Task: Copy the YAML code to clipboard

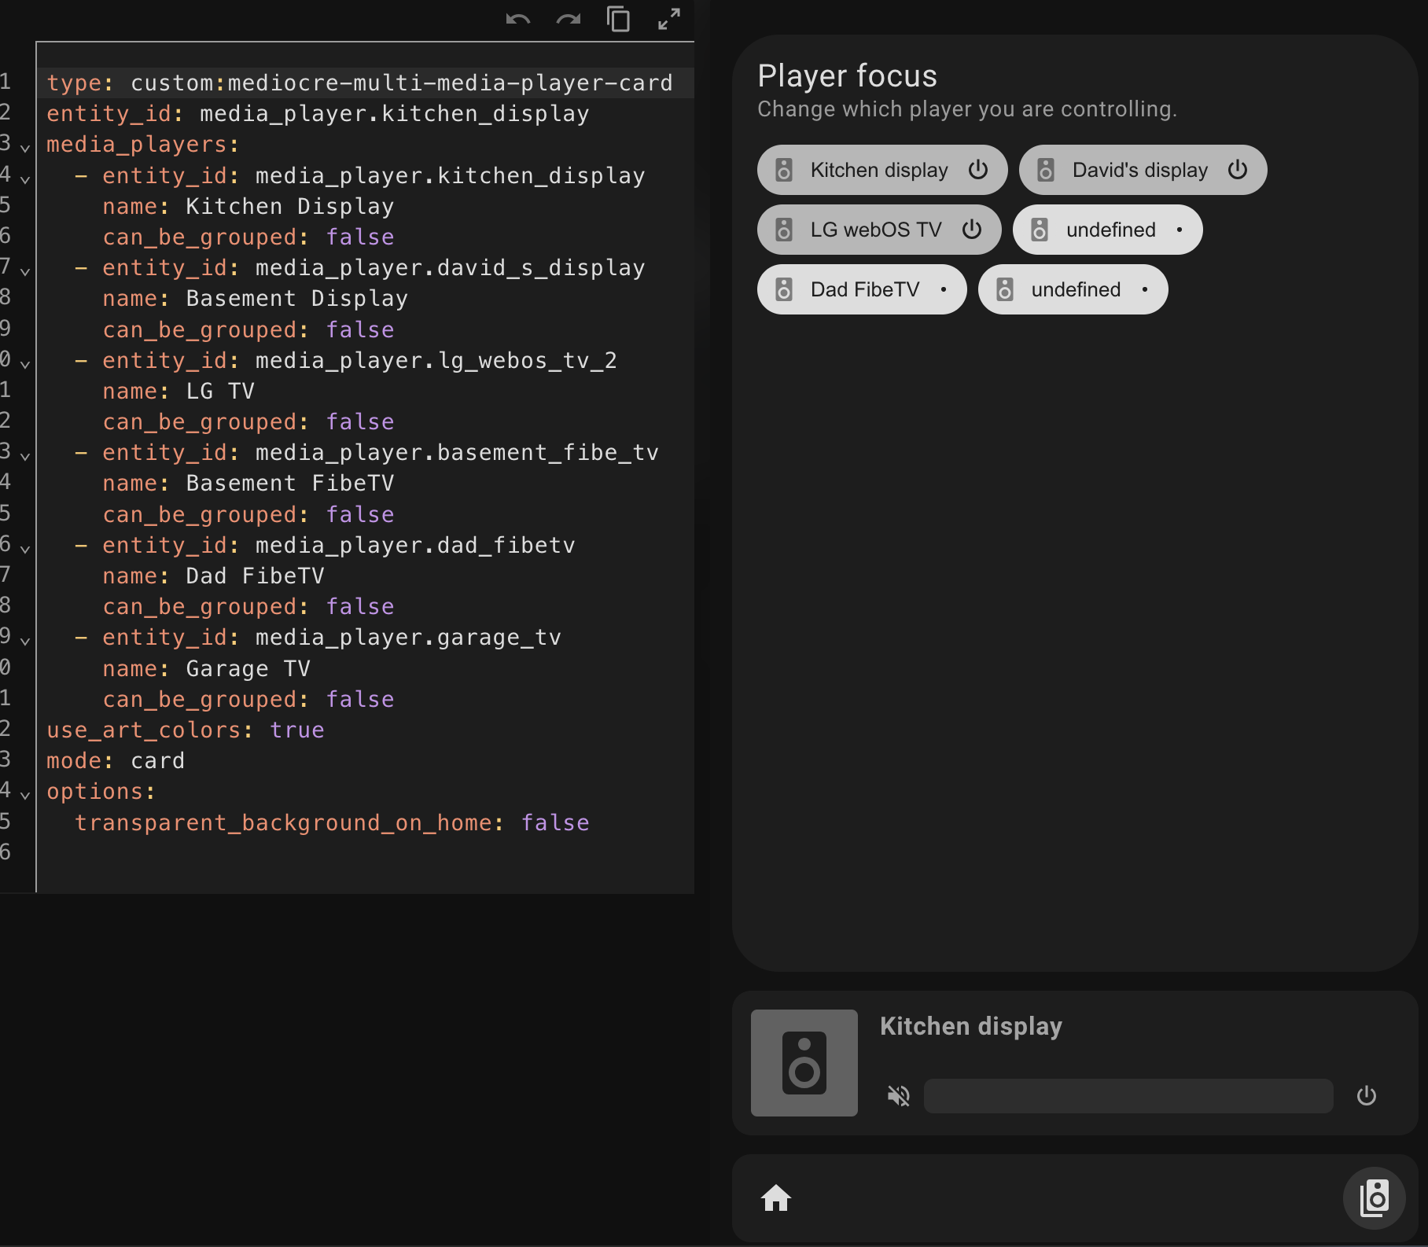Action: click(618, 19)
